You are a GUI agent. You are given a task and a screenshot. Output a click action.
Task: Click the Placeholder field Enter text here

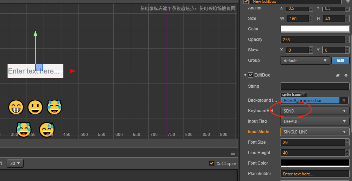tap(315, 174)
